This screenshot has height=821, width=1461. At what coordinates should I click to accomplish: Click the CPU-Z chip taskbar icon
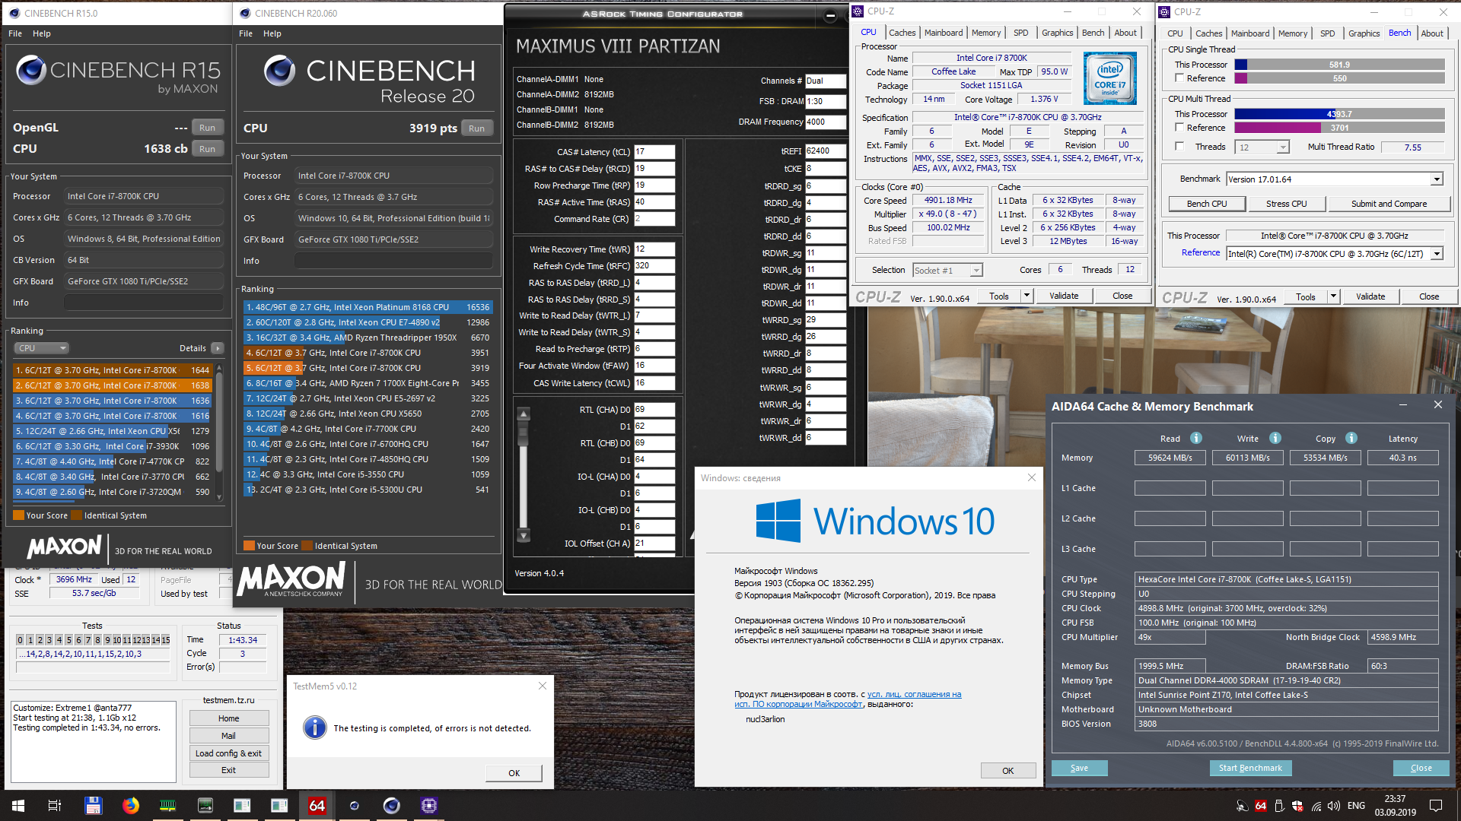[428, 806]
